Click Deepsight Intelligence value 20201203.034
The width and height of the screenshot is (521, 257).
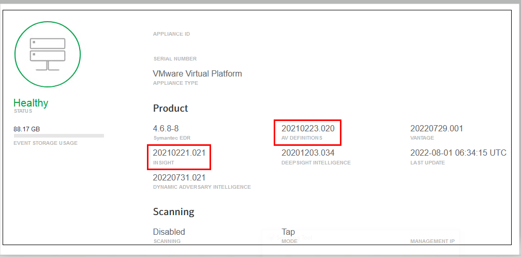[x=308, y=153]
